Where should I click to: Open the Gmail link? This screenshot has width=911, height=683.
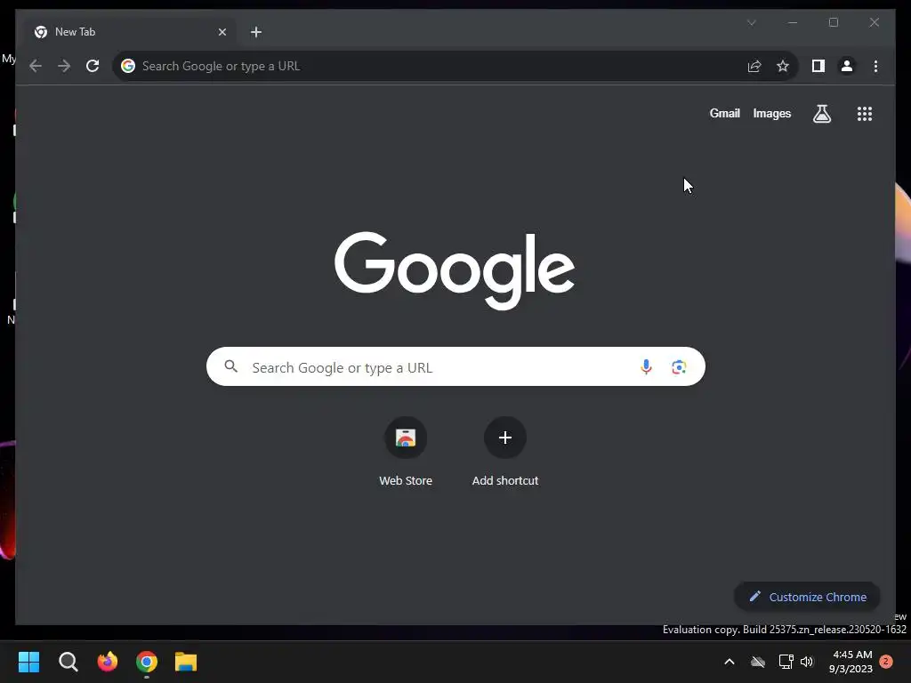(724, 114)
